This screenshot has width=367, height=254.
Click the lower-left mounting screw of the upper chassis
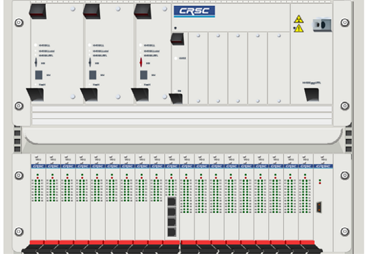[x=19, y=106]
